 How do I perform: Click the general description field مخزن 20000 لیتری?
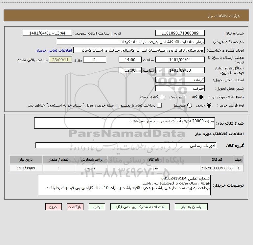coord(125,123)
